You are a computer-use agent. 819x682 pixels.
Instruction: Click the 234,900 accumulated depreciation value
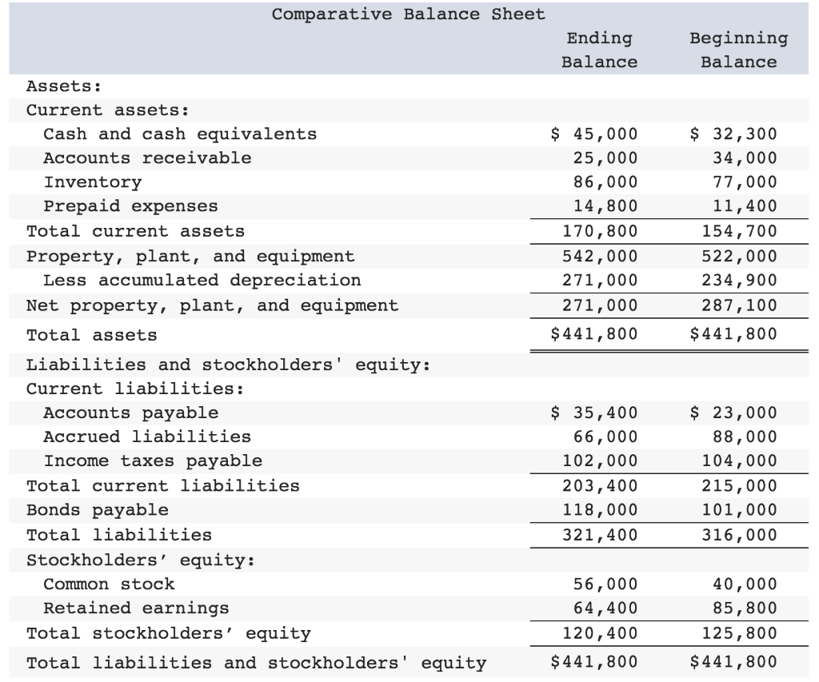(740, 281)
